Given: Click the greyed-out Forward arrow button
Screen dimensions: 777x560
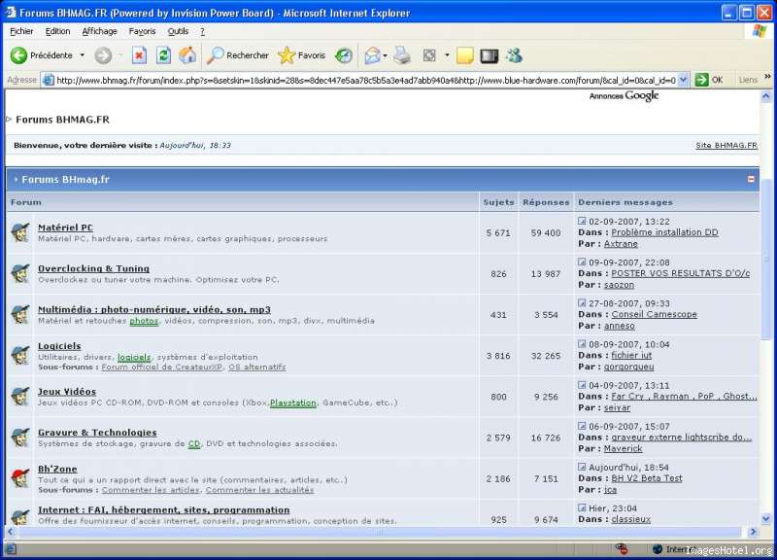Looking at the screenshot, I should pos(103,55).
